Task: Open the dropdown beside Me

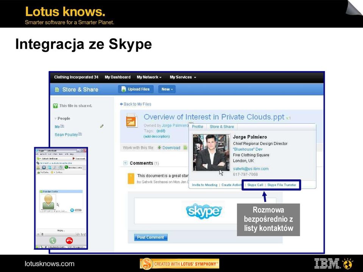Action: [62, 126]
